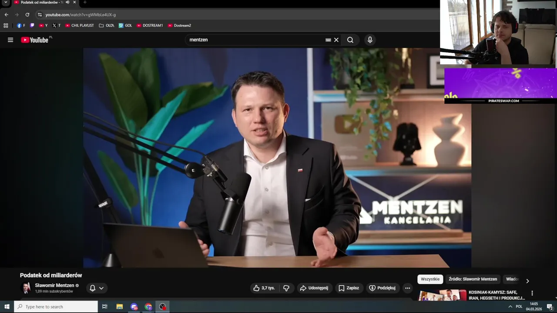The height and width of the screenshot is (313, 557).
Task: Open the CHIL PLAYLIST bookmark
Action: [79, 26]
